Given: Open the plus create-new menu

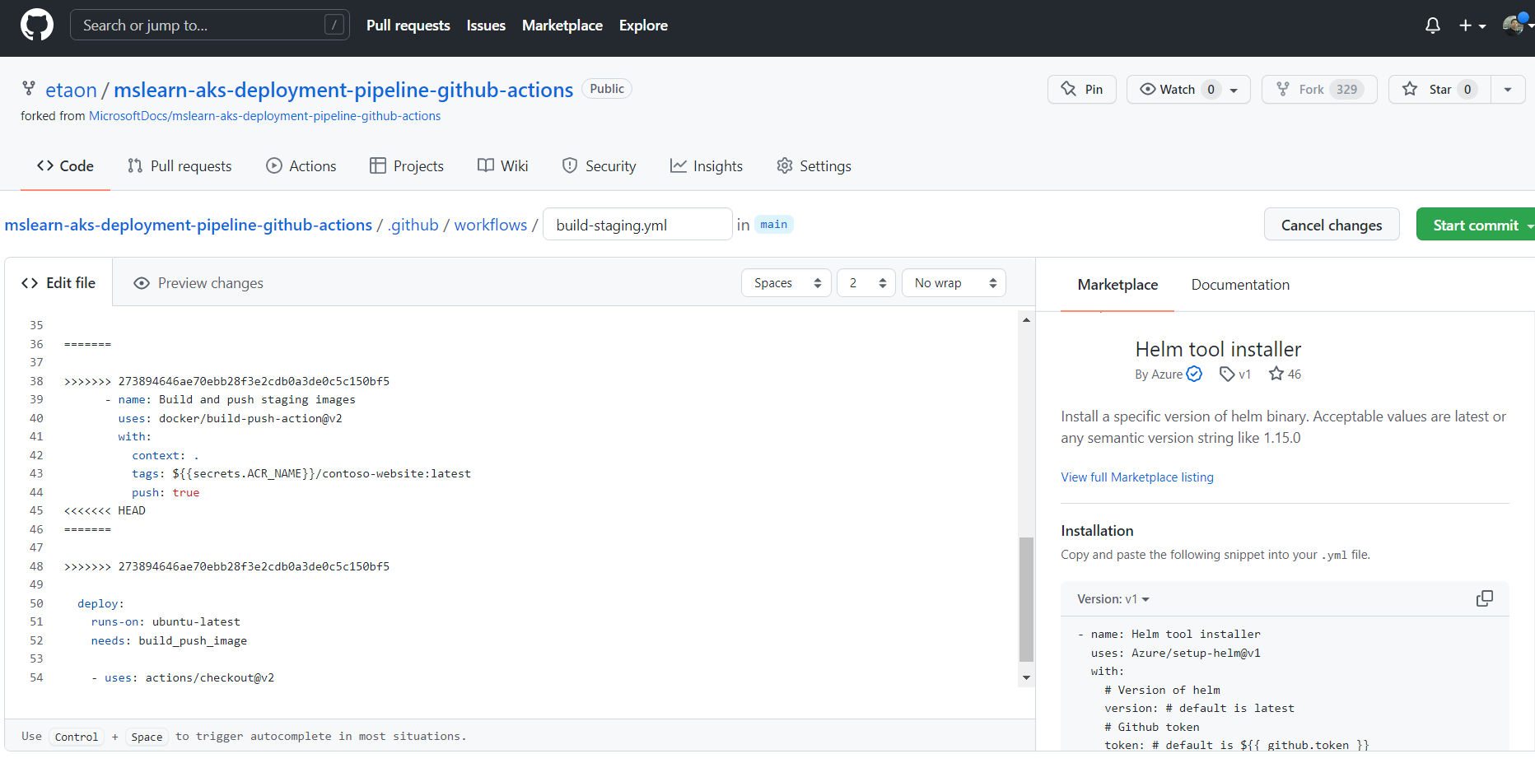Looking at the screenshot, I should tap(1472, 26).
